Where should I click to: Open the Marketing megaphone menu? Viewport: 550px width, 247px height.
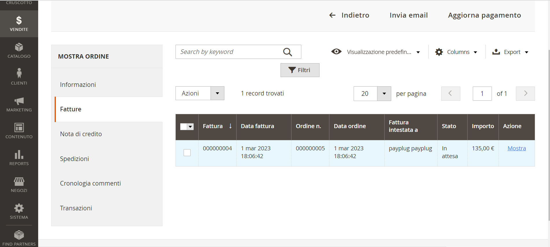pos(19,104)
